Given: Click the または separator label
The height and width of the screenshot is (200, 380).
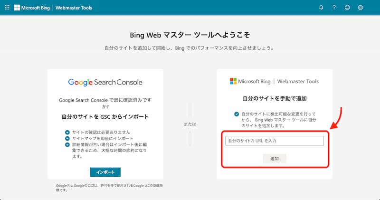Looking at the screenshot, I should click(x=190, y=124).
